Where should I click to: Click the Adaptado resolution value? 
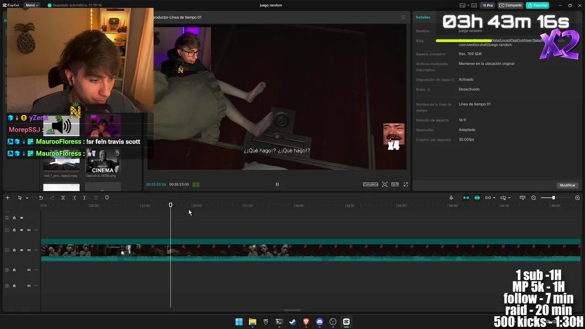(x=467, y=130)
